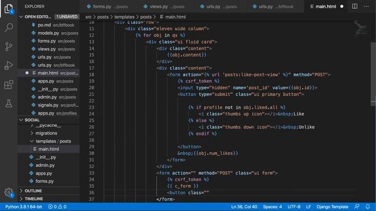376x211 pixels.
Task: Show errors and warnings problems count
Action: 57,207
